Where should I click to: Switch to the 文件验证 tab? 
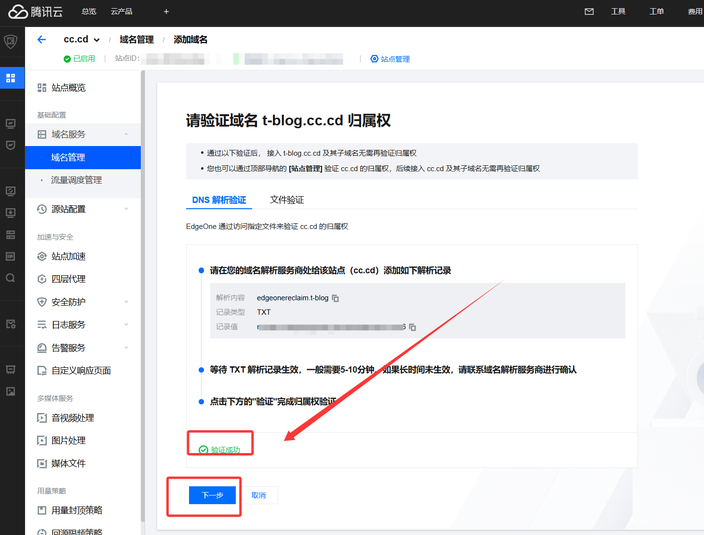tap(287, 200)
